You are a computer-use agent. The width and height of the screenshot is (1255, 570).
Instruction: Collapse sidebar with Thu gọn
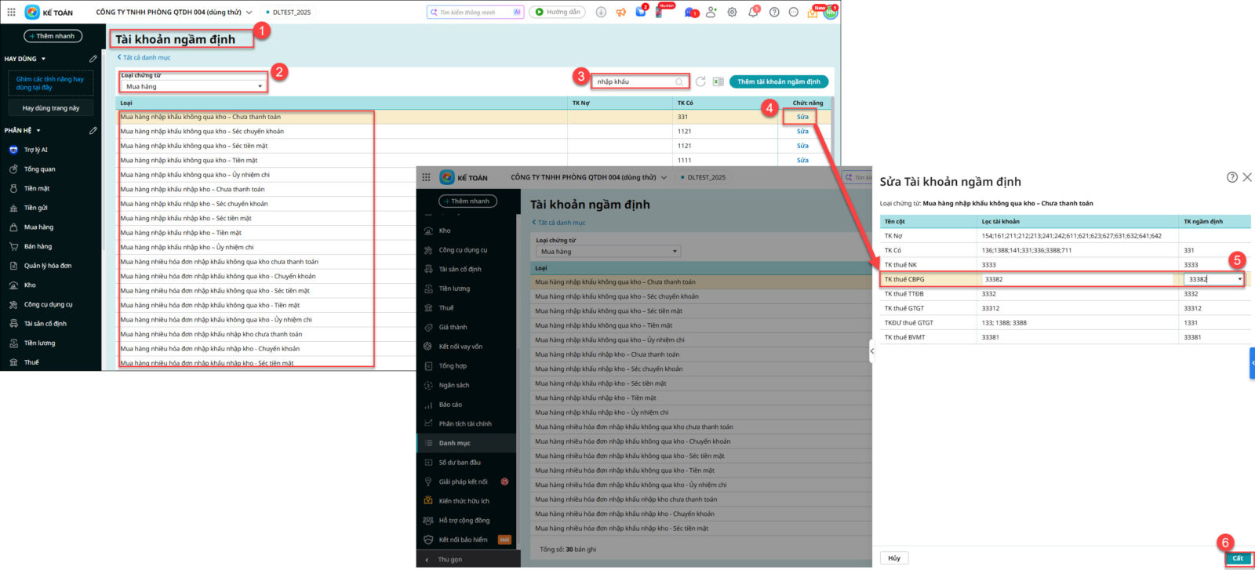pyautogui.click(x=449, y=559)
